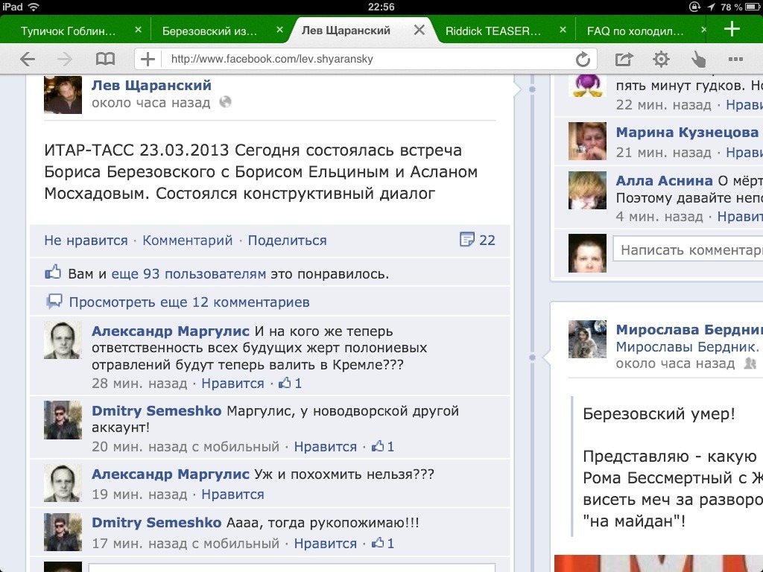Like the 20 мин. назад comment via Нравится
763x572 pixels.
pyautogui.click(x=325, y=447)
